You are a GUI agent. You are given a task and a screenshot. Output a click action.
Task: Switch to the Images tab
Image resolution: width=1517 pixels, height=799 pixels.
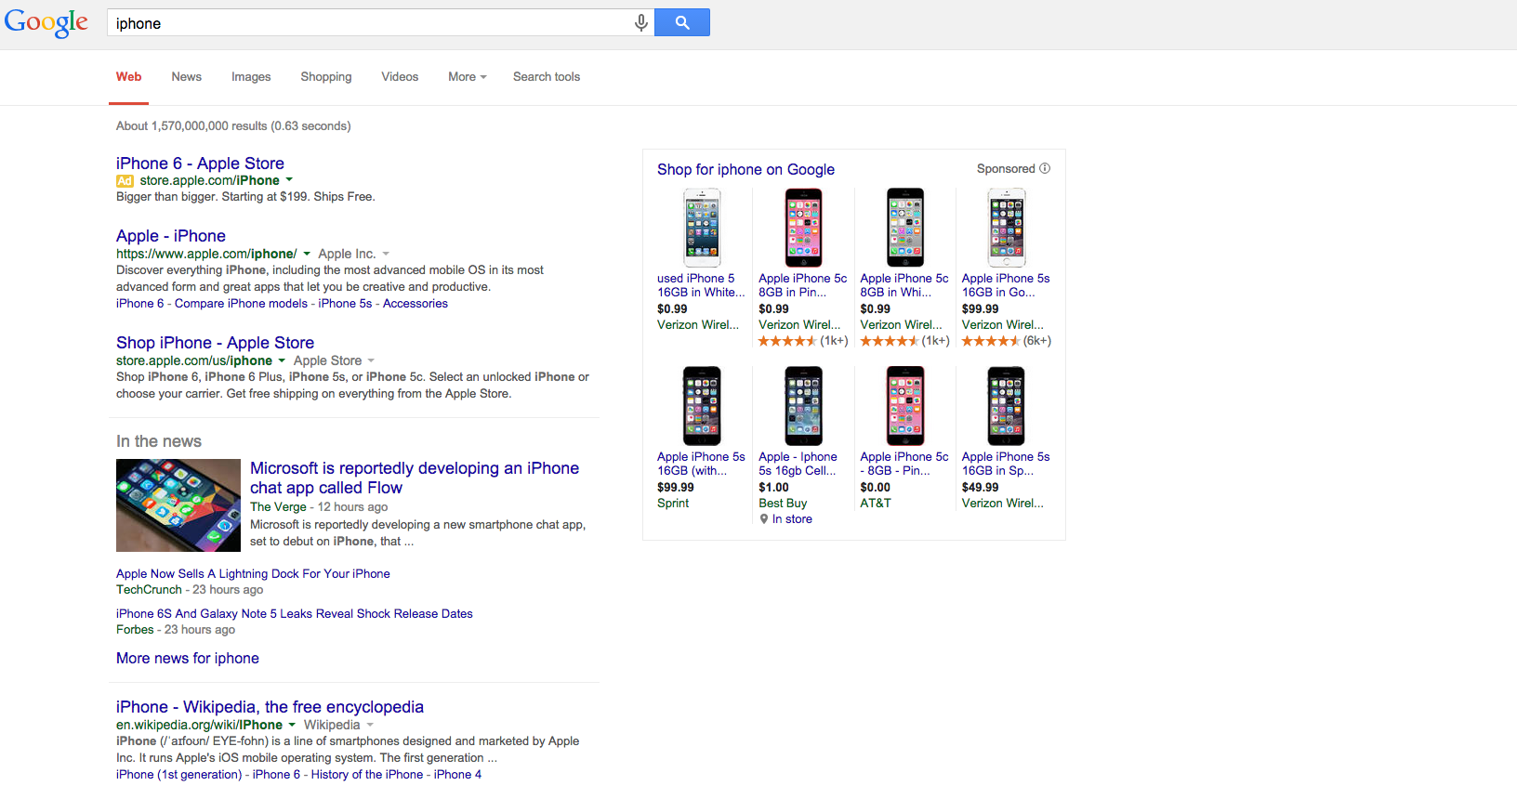pos(251,77)
